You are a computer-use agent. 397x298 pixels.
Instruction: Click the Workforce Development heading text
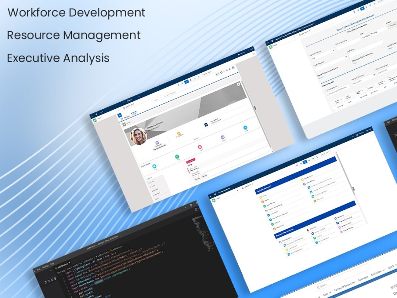coord(77,12)
